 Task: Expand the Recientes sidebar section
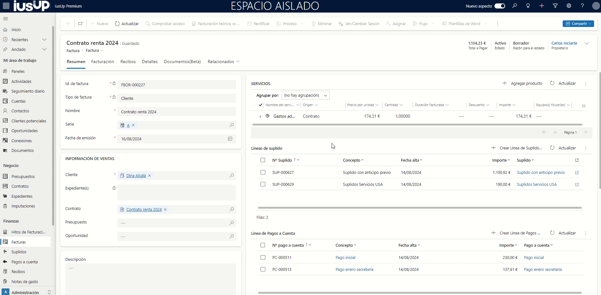coord(44,40)
